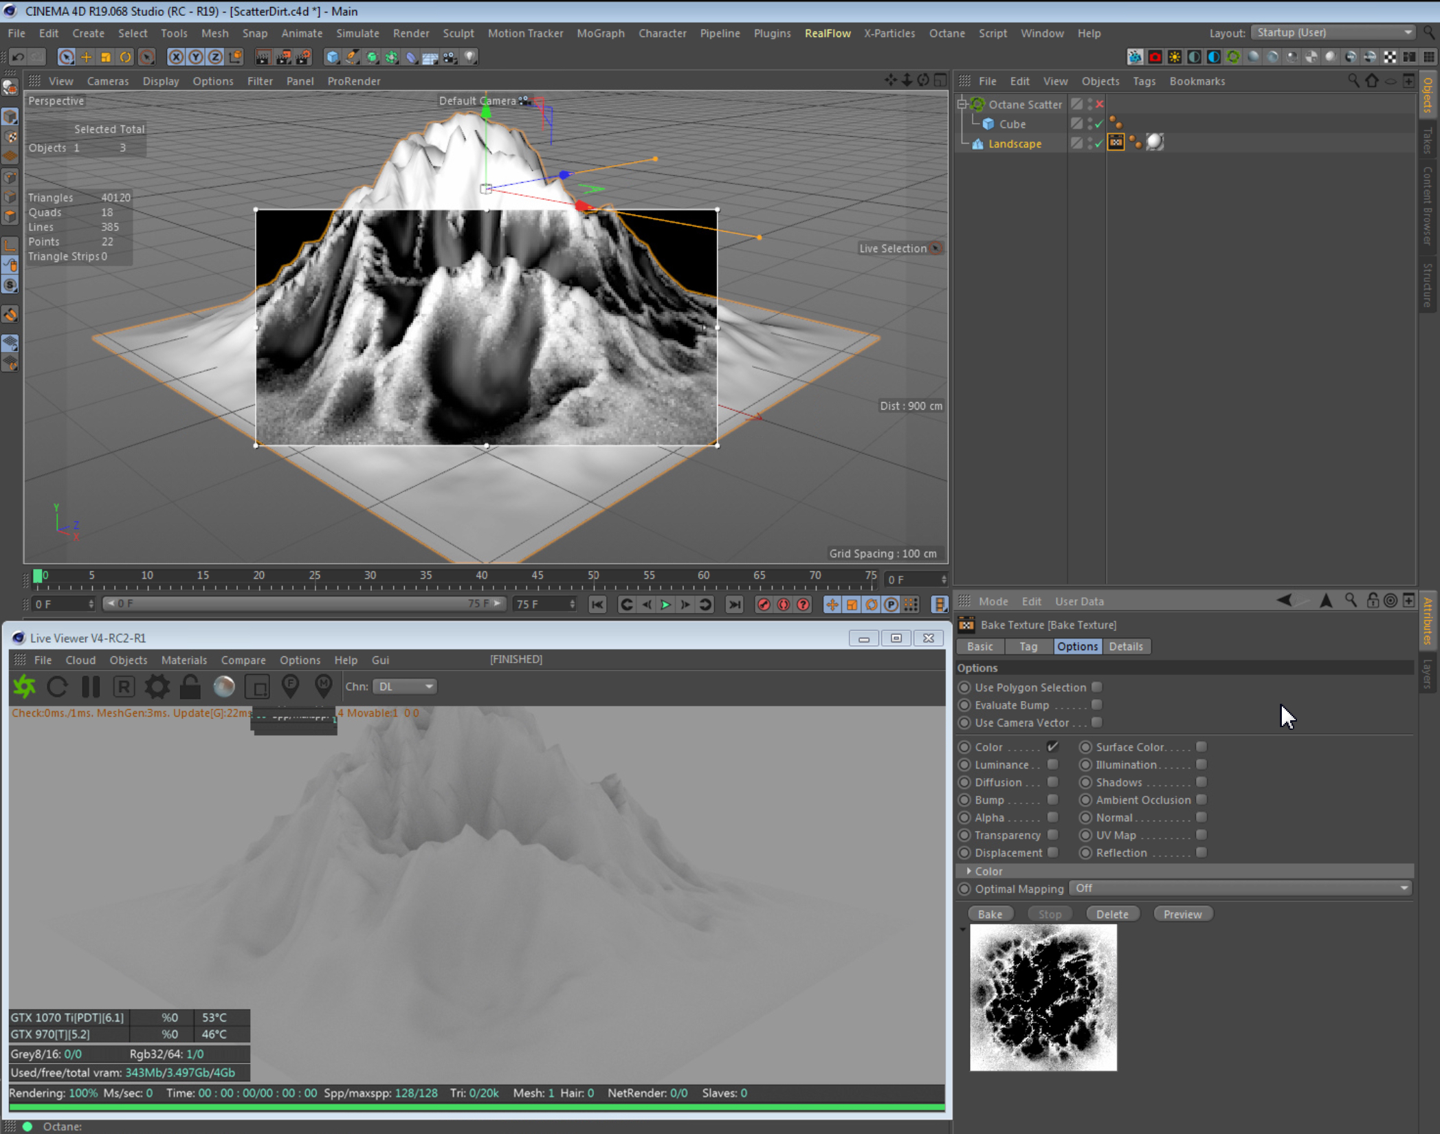The height and width of the screenshot is (1134, 1440).
Task: Uncheck the Color bake option
Action: point(1052,747)
